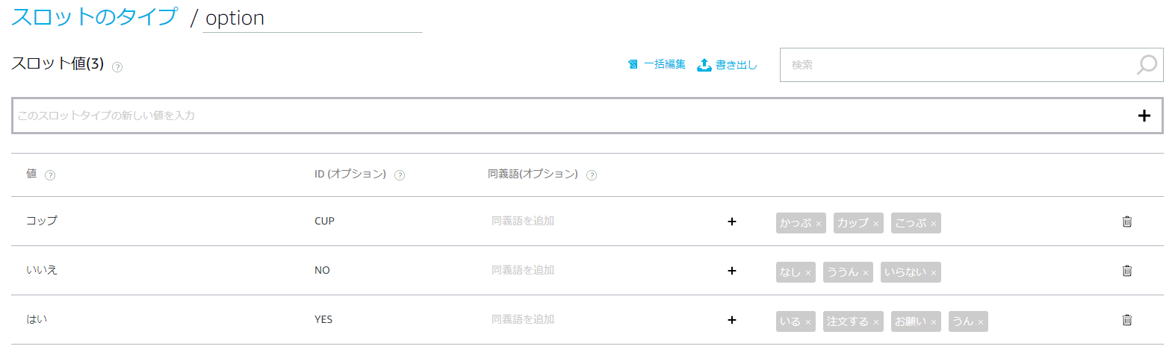Add synonym plus icon for コップ
The width and height of the screenshot is (1175, 355).
(732, 222)
